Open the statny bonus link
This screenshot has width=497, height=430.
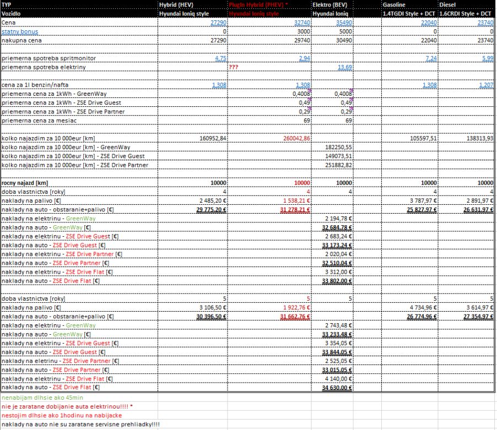pyautogui.click(x=19, y=31)
